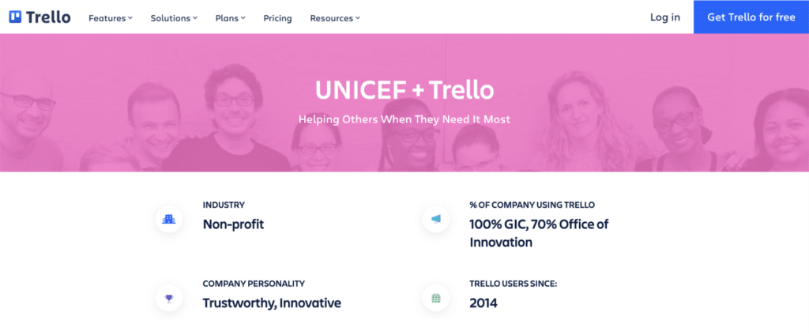
Task: Click the calendar icon beside Trello Users Since
Action: coord(435,298)
